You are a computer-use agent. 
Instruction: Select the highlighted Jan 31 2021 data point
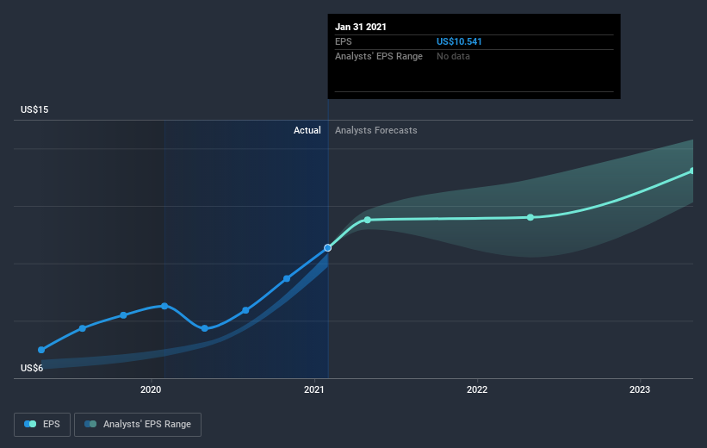(328, 247)
